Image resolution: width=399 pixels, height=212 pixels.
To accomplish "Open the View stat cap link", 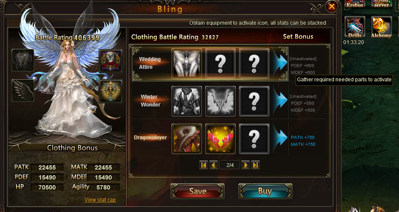I will click(100, 200).
